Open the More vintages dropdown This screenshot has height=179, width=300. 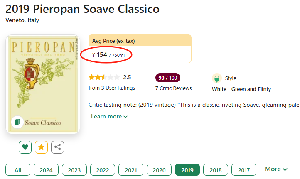pos(276,169)
